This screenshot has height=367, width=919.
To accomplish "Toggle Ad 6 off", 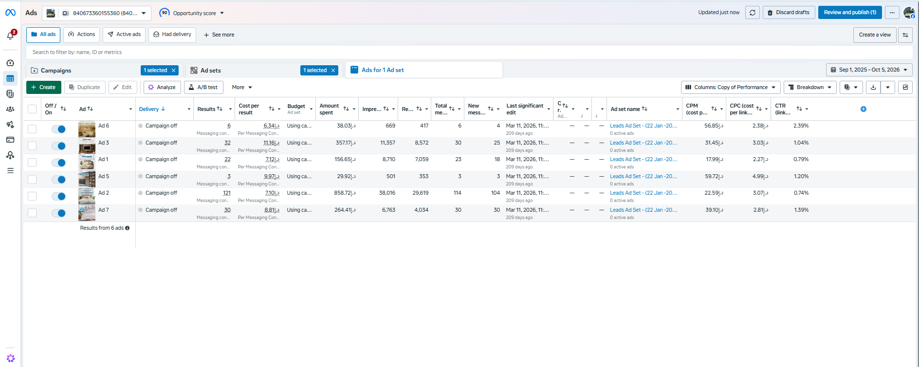I will click(x=59, y=129).
